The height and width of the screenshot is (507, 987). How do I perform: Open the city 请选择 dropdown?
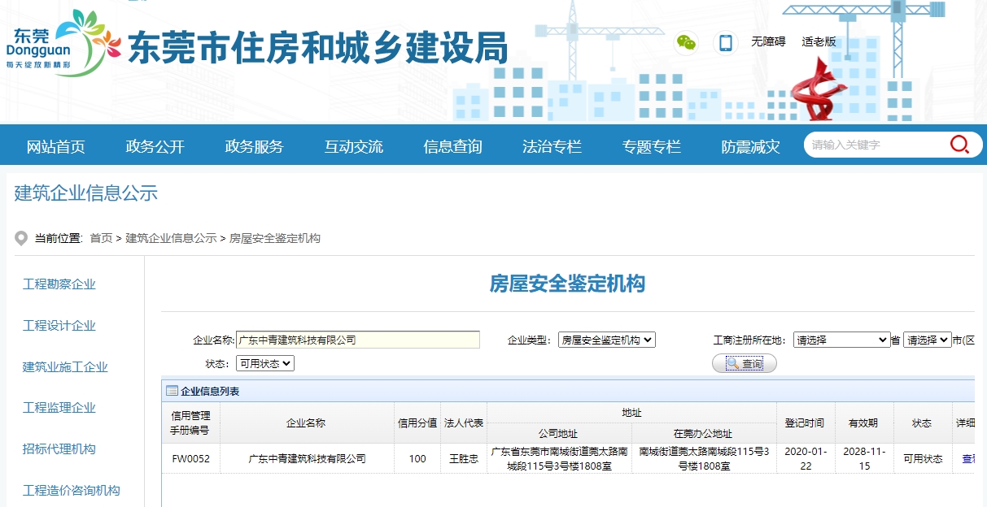(927, 340)
